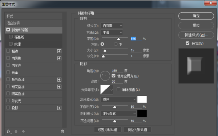218x136 pixels.
Task: Click the move effect down arrow
Action: pos(23,131)
